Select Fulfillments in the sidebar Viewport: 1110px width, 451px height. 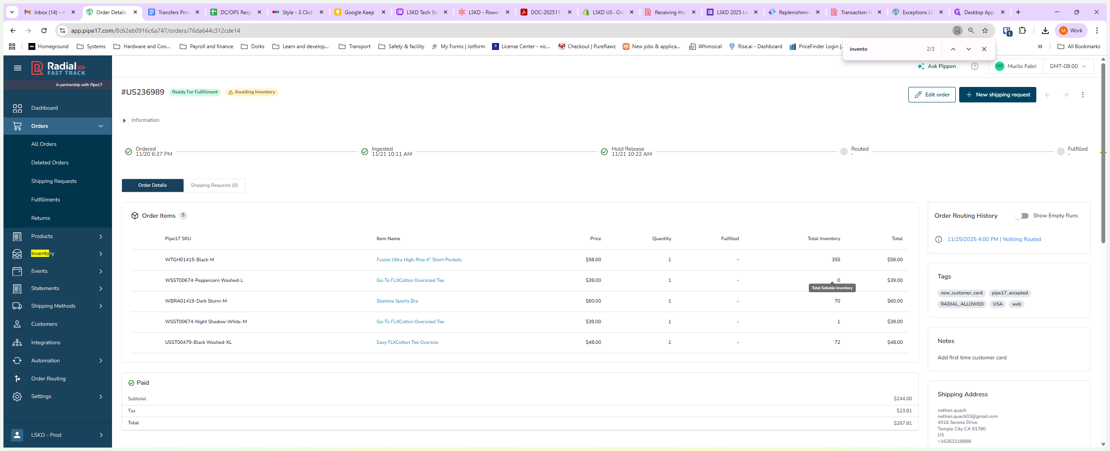(x=46, y=200)
